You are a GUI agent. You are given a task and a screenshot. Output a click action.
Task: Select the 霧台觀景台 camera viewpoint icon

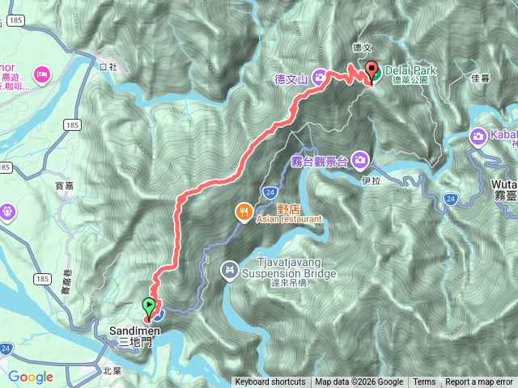point(360,160)
